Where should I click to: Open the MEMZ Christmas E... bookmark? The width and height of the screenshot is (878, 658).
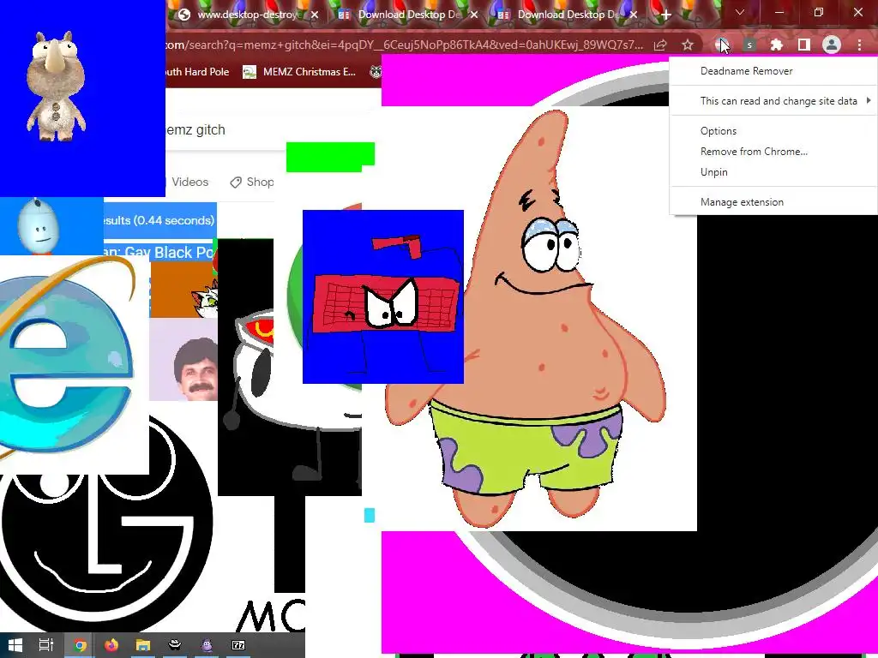point(299,72)
